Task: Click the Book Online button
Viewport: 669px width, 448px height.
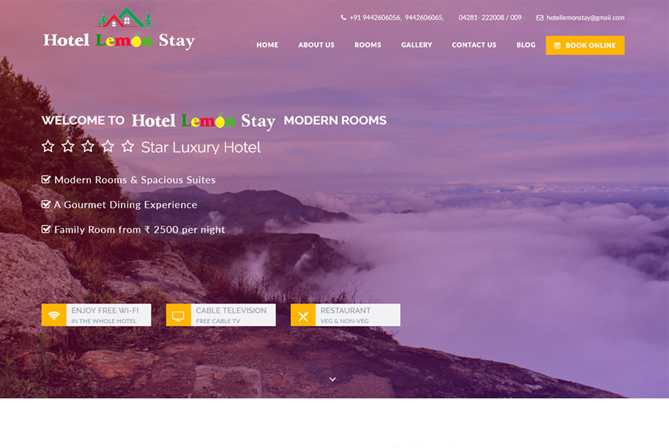Action: point(585,45)
